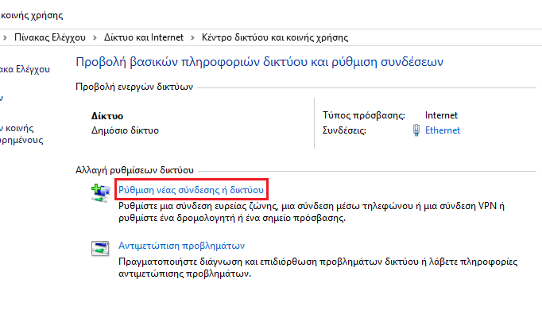542x322 pixels.
Task: Open Αντιμετώπιση προβλημάτων link
Action: pos(181,246)
